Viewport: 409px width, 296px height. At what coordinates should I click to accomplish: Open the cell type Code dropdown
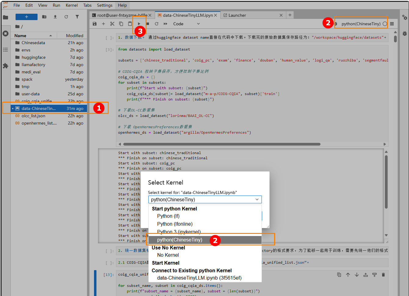[186, 24]
